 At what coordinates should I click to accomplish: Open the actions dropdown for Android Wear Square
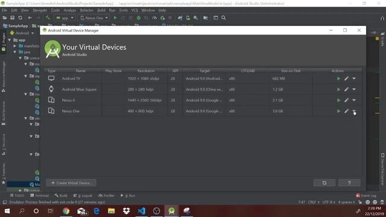click(354, 89)
